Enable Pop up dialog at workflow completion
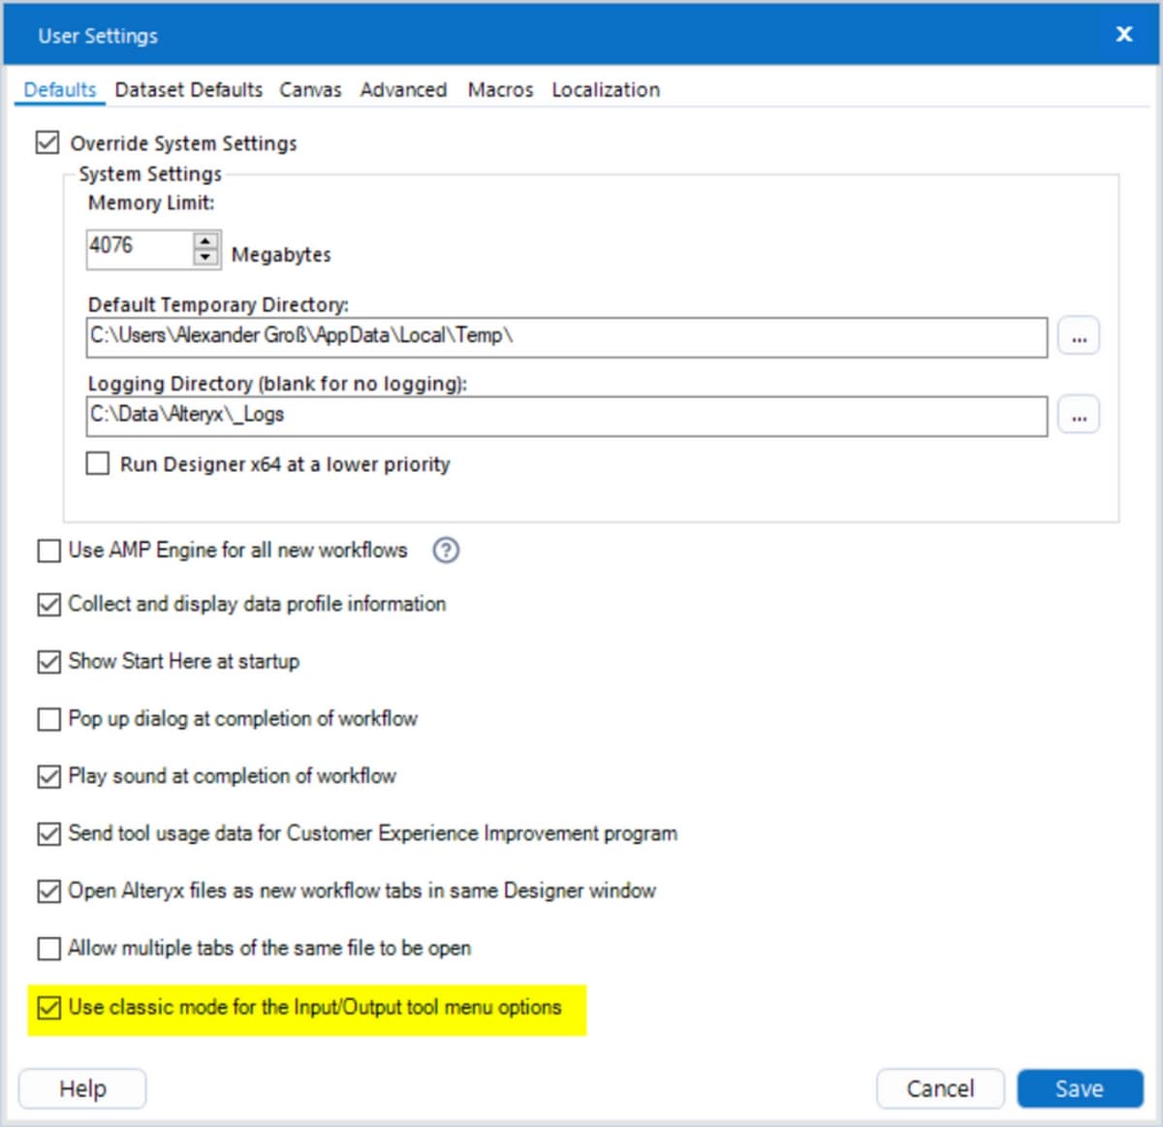The image size is (1163, 1127). click(48, 719)
